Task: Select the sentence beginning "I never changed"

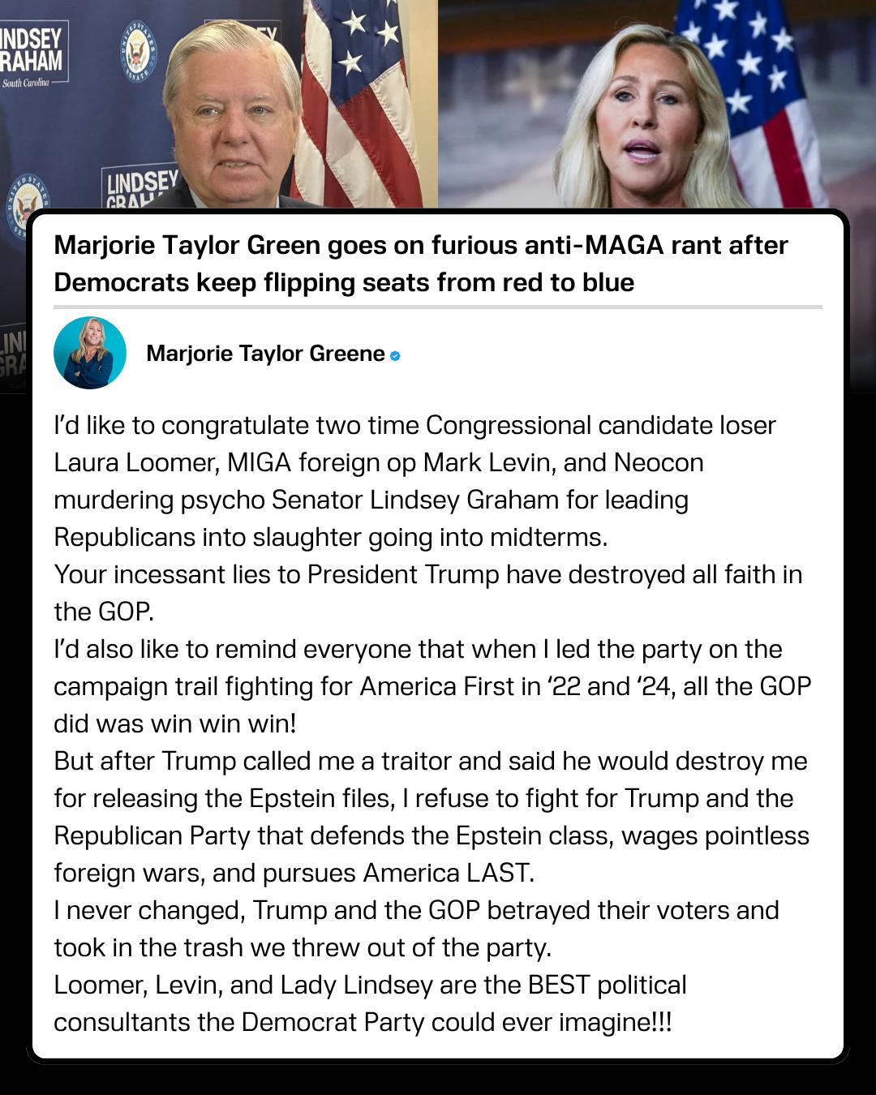Action: click(416, 929)
